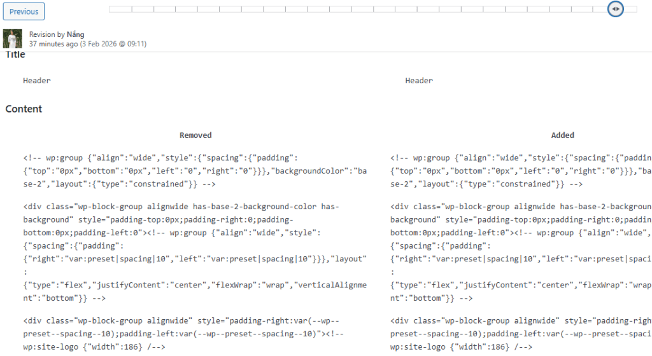
Task: Click the Added column header
Action: 562,135
